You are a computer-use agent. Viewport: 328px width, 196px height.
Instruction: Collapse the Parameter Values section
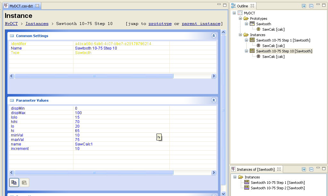214,100
